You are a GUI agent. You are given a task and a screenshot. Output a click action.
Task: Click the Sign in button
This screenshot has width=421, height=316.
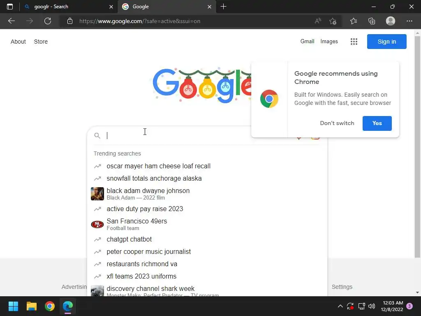tap(386, 42)
